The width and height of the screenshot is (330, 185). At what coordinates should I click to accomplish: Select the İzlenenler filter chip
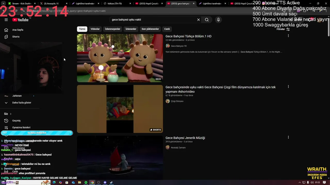(131, 29)
